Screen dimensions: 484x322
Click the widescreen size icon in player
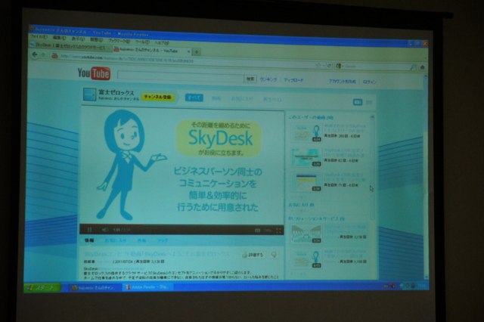(x=257, y=231)
